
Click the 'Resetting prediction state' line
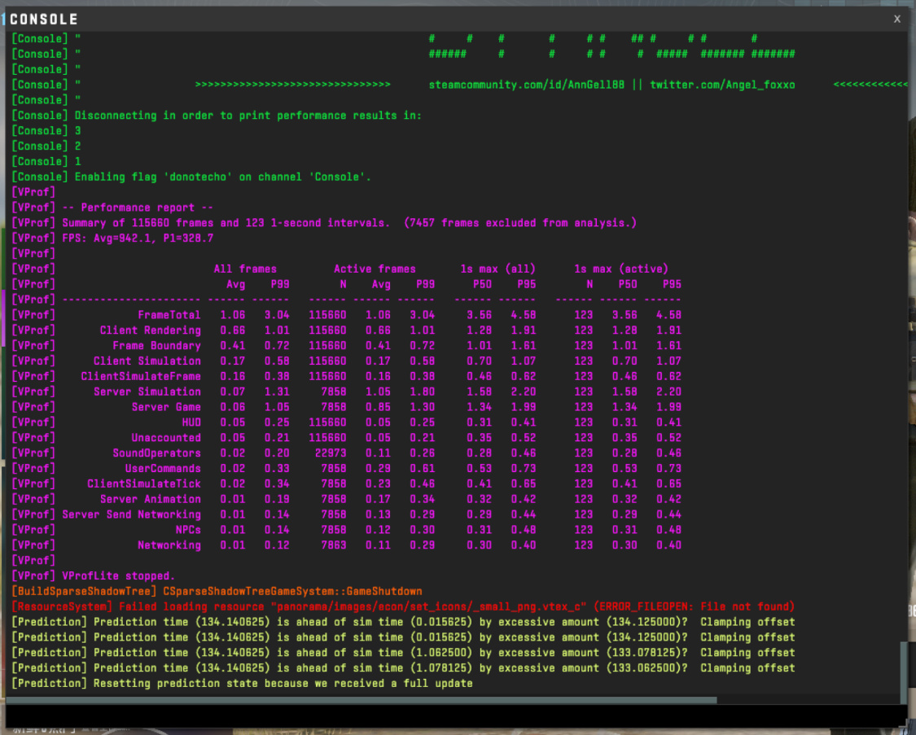(x=242, y=683)
